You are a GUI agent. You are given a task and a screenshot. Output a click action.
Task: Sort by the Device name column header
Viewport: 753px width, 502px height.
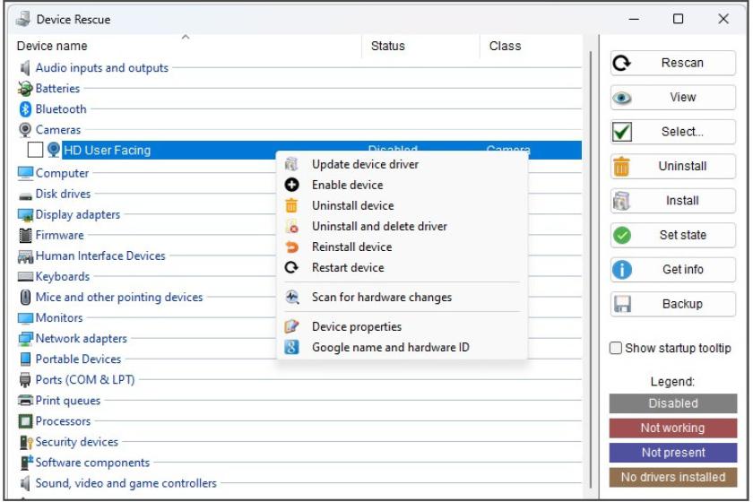187,46
